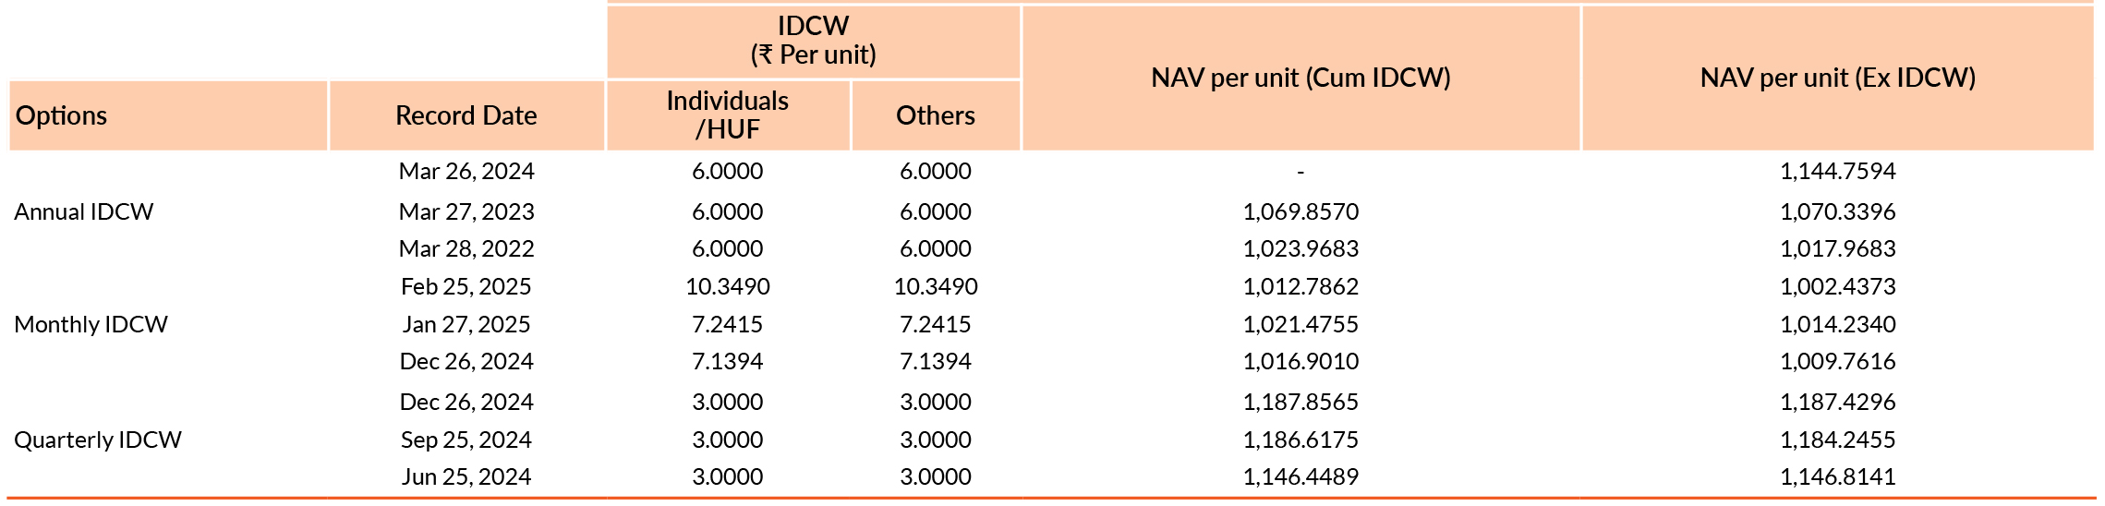Click the Jan 27, 2025 date cell
Image resolution: width=2105 pixels, height=506 pixels.
(466, 324)
